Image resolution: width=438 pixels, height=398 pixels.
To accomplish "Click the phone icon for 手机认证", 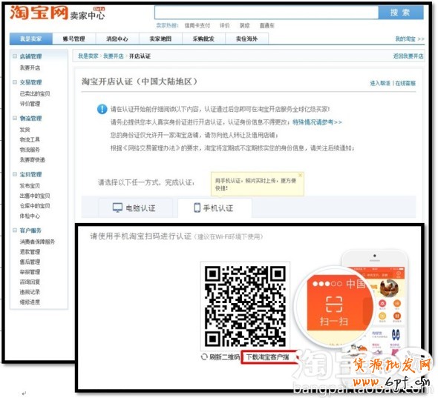I will point(197,208).
